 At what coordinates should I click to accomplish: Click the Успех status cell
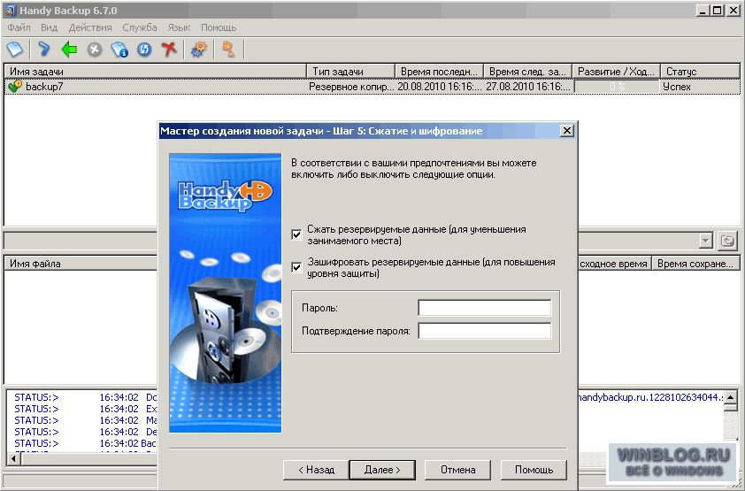coord(677,87)
